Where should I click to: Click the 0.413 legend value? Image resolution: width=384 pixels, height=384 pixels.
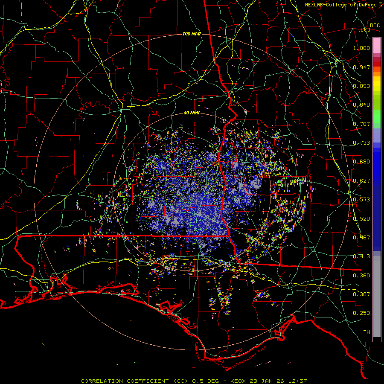(361, 256)
